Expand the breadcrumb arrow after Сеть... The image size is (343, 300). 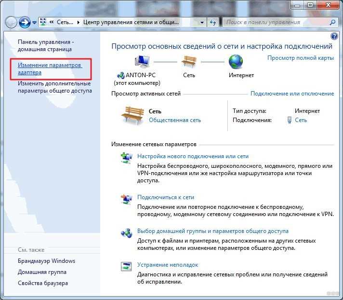79,22
